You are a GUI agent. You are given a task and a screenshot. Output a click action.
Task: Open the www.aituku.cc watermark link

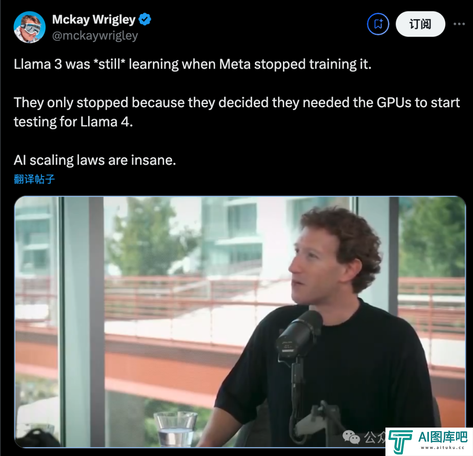point(442,448)
